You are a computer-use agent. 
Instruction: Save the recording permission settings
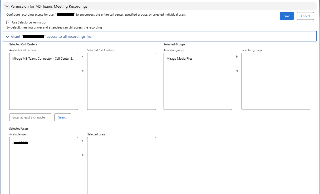tap(287, 16)
